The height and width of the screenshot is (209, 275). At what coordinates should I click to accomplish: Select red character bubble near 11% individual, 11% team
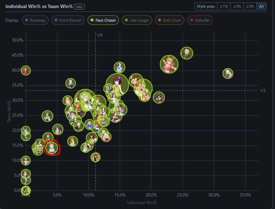click(96, 157)
